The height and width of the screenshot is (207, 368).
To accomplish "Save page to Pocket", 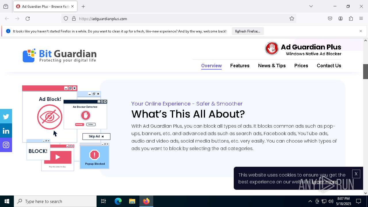I will click(330, 19).
